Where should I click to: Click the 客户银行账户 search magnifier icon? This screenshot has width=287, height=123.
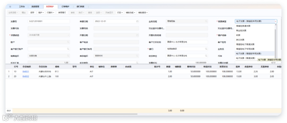[x=68, y=49]
